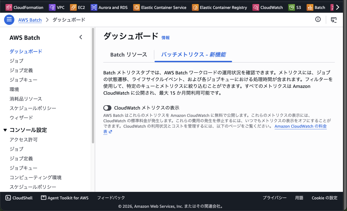347x211 pixels.
Task: Open the CloudFormation shortcut in the favorites bar
Action: pos(24,7)
